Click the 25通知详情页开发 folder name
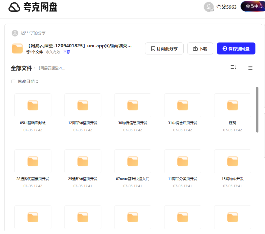265x234 pixels. pos(83,179)
